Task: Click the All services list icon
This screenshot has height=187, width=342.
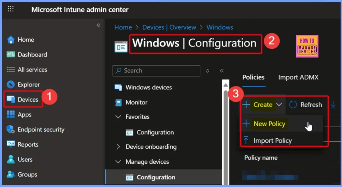Action: (x=10, y=69)
